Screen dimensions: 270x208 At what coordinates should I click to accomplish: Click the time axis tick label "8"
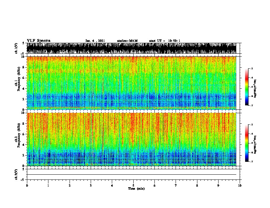click(197, 186)
